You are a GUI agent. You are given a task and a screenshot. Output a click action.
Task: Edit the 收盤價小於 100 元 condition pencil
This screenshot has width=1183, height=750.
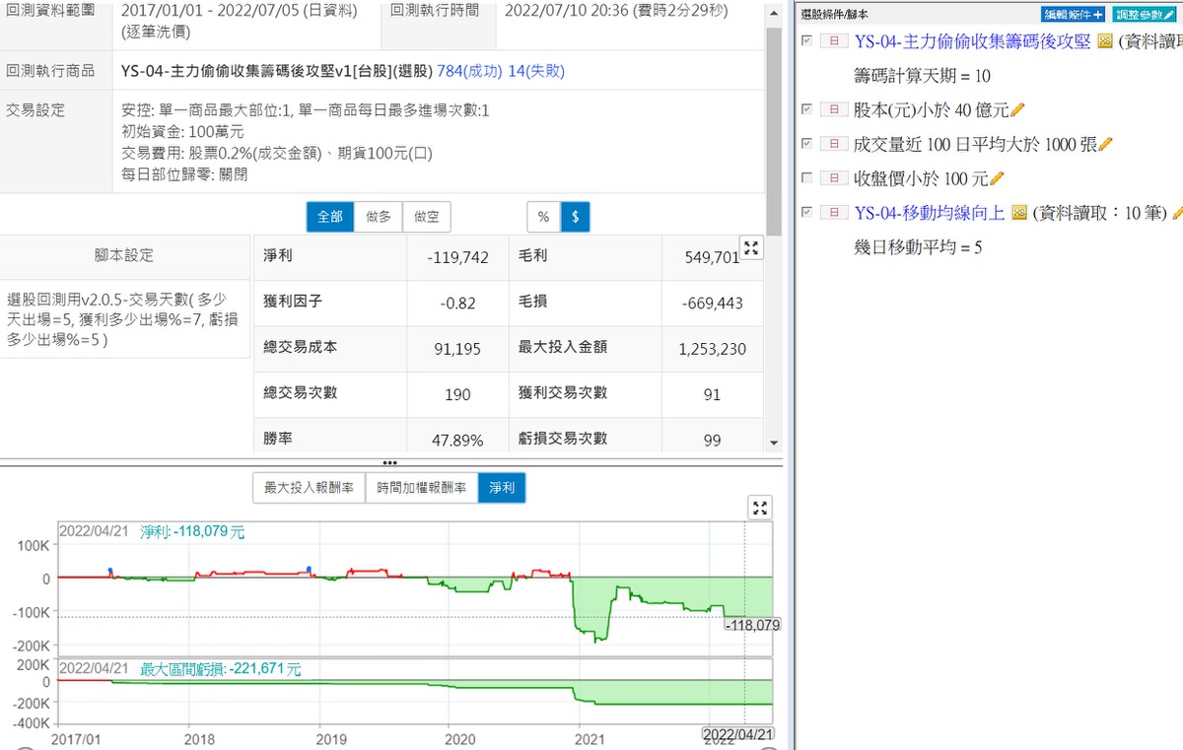tap(997, 178)
